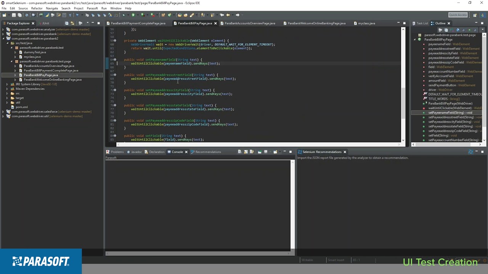Click Collapse All in Package Explorer

(x=67, y=23)
